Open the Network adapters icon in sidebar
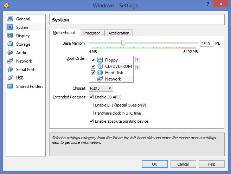 [x=10, y=61]
